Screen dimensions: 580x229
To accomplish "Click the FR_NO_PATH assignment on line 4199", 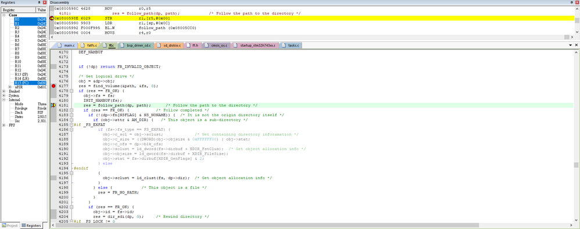I will coord(118,192).
